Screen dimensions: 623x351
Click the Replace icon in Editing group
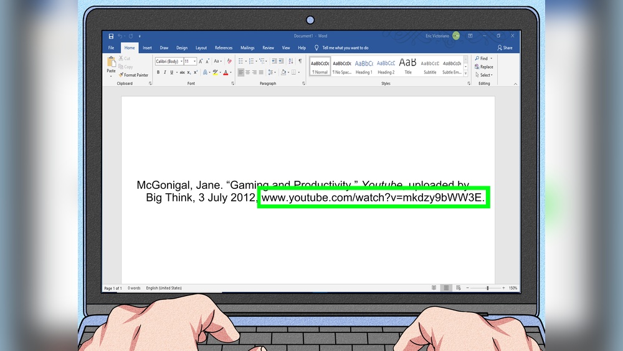(477, 67)
